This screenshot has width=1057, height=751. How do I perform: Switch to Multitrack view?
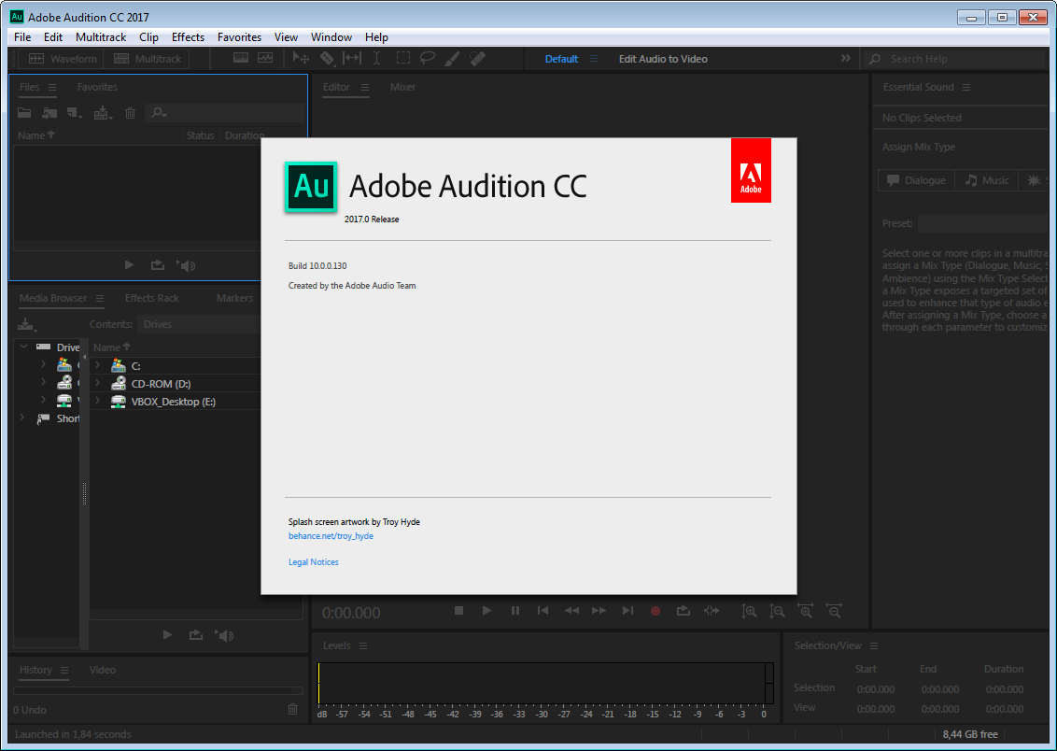(x=148, y=59)
